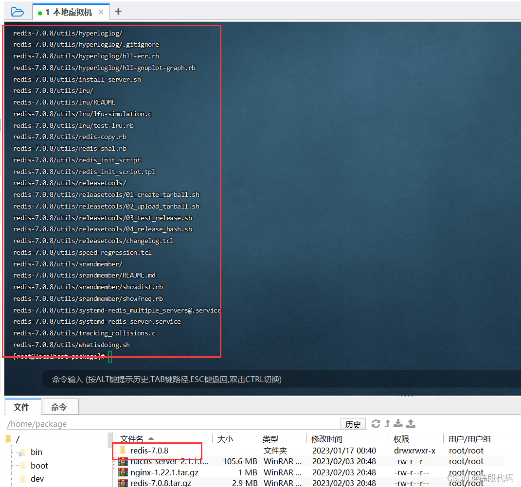Click the nacos-server archive icon
Viewport: 521px width, 487px height.
pyautogui.click(x=123, y=461)
